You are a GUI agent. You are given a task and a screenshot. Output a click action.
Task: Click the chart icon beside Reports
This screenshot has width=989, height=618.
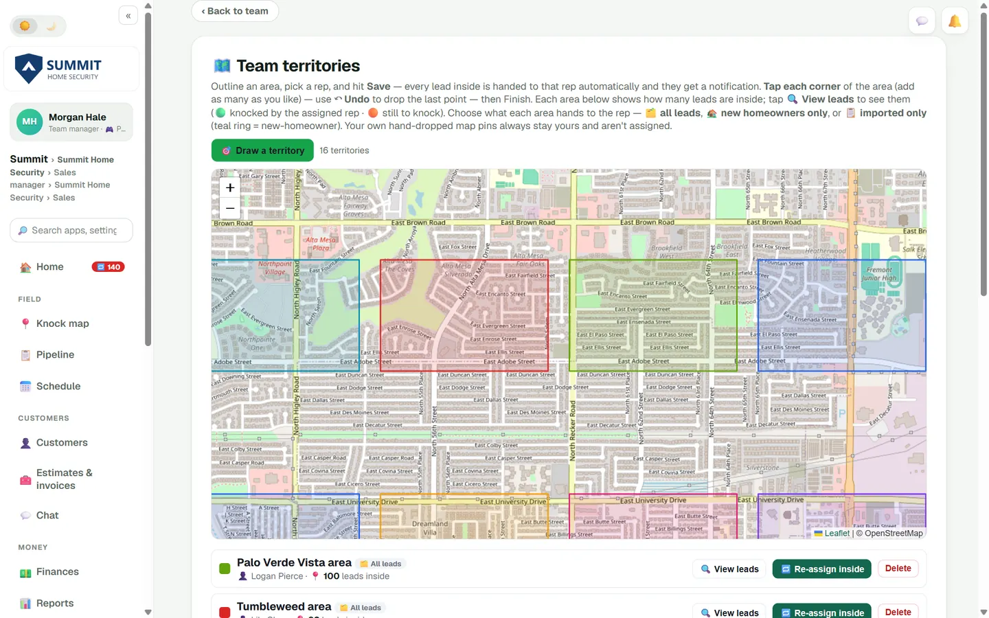pyautogui.click(x=25, y=604)
